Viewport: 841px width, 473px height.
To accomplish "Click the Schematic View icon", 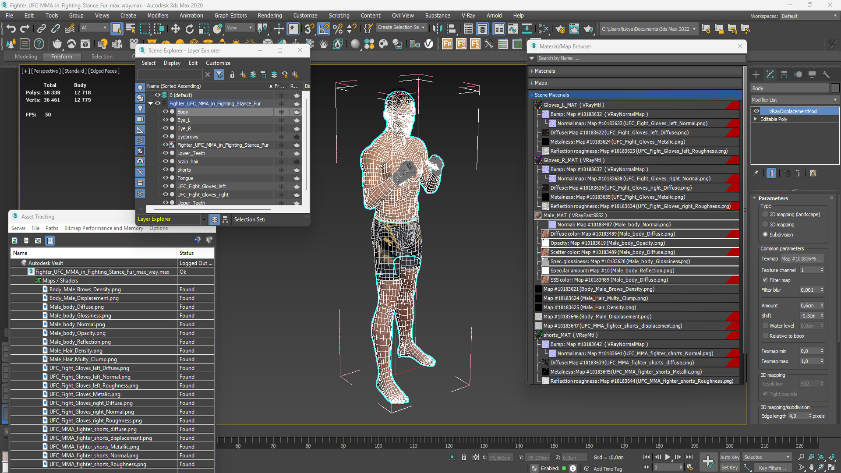I will (527, 29).
